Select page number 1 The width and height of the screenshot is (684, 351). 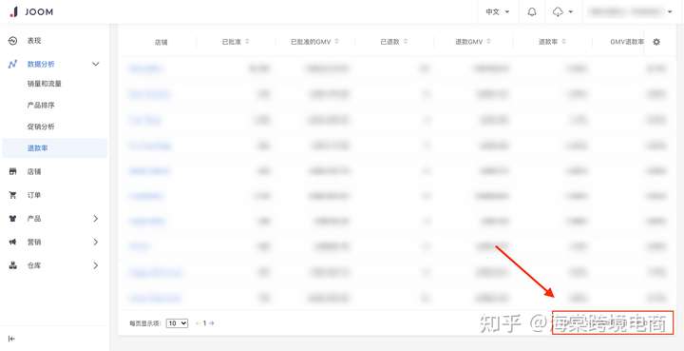204,323
